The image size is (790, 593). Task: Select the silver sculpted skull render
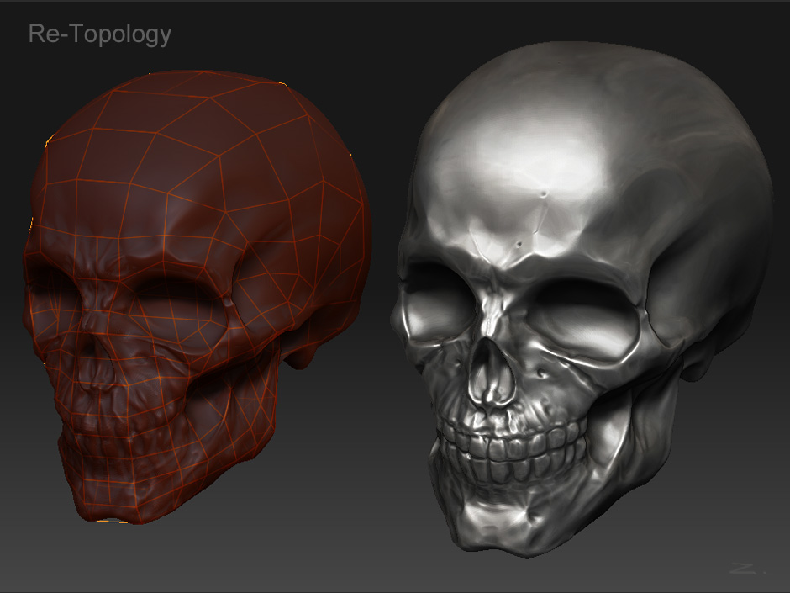tap(582, 300)
